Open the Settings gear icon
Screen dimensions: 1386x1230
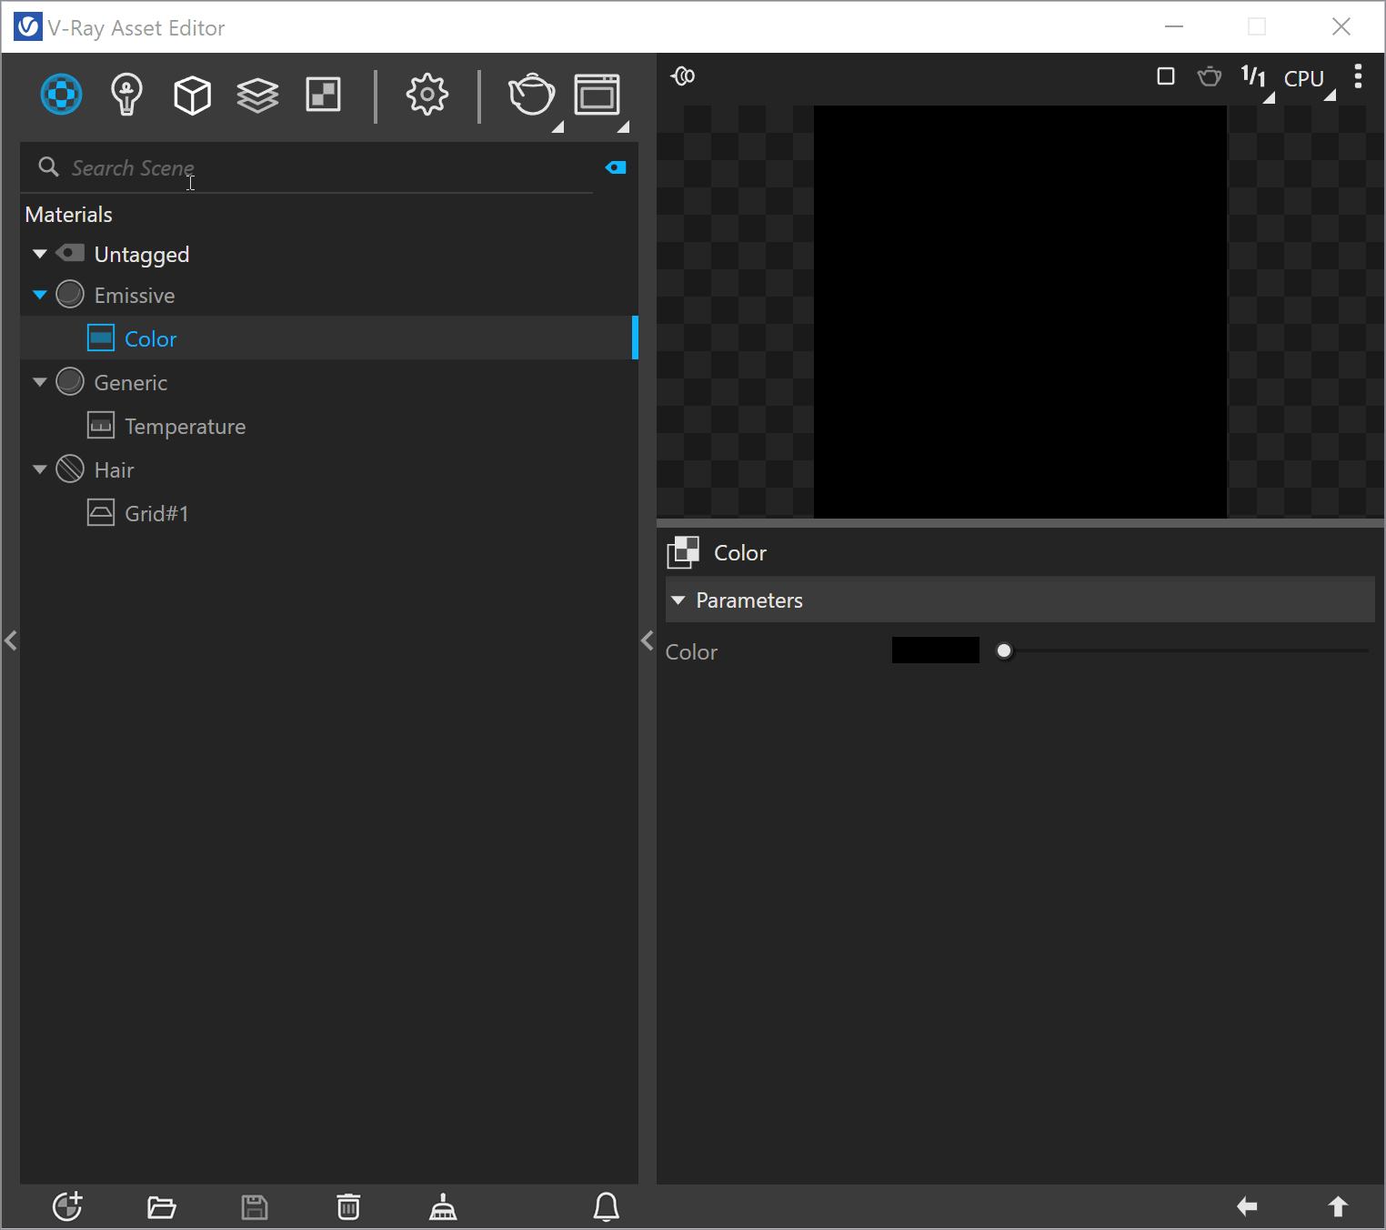click(x=427, y=95)
